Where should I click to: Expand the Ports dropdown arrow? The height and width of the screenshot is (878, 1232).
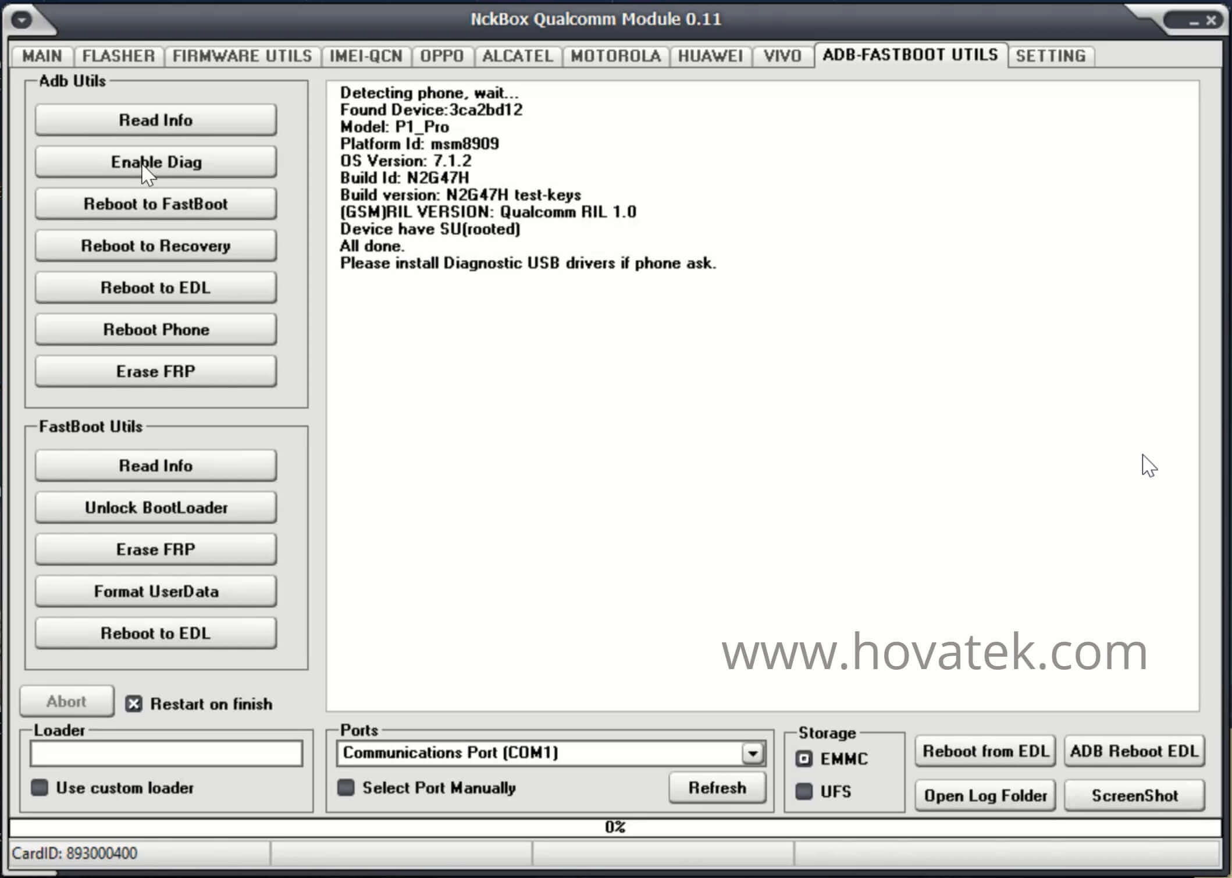[753, 753]
